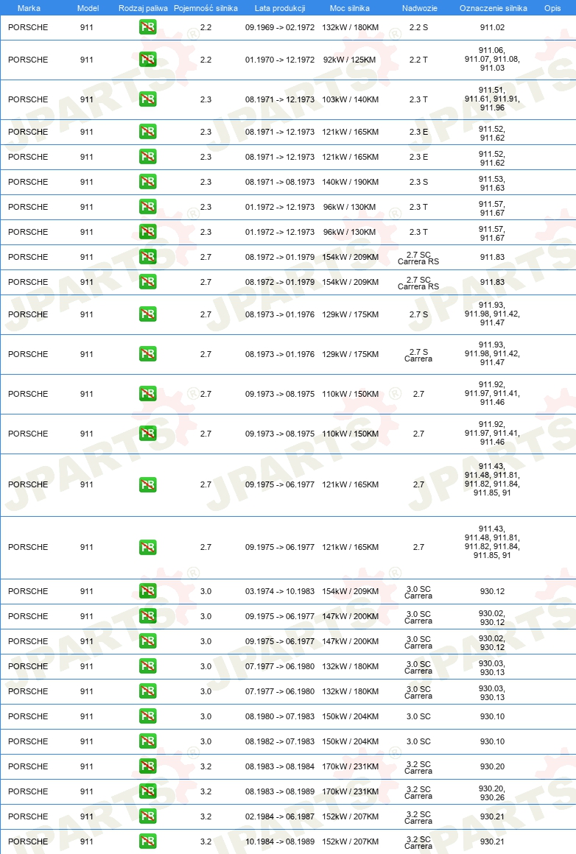Image resolution: width=576 pixels, height=854 pixels.
Task: Click the fuel icon in the 103kW / 140KM row
Action: (x=147, y=99)
